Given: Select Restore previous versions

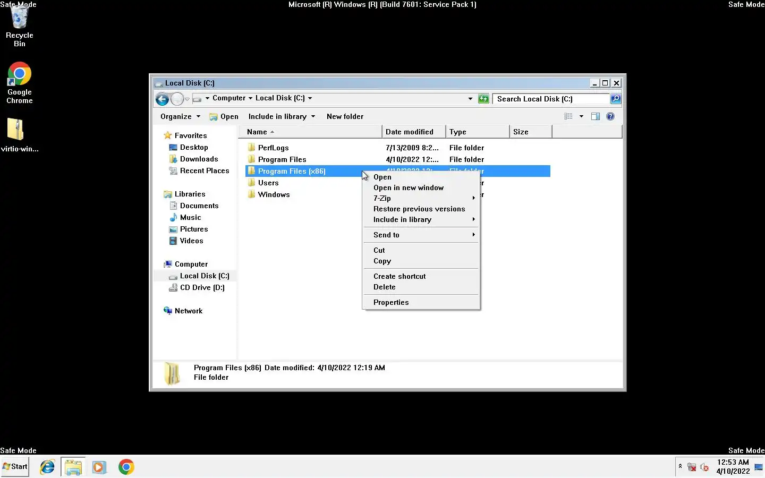Looking at the screenshot, I should point(422,209).
